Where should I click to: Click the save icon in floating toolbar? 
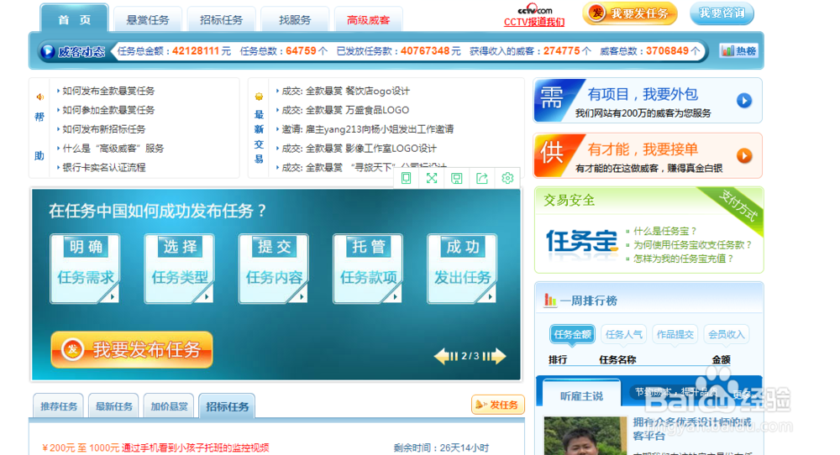click(456, 178)
